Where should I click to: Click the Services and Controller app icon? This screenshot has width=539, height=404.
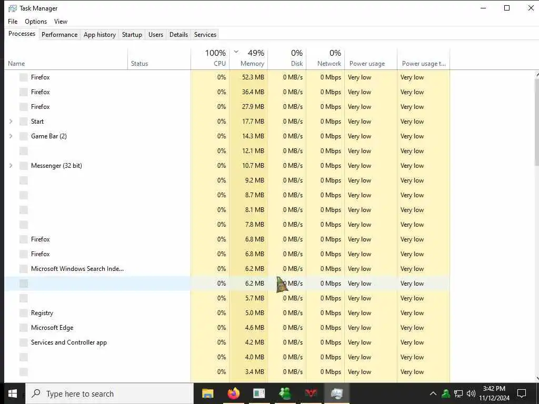pyautogui.click(x=23, y=342)
